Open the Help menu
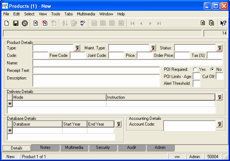230x161 pixels. tap(121, 14)
